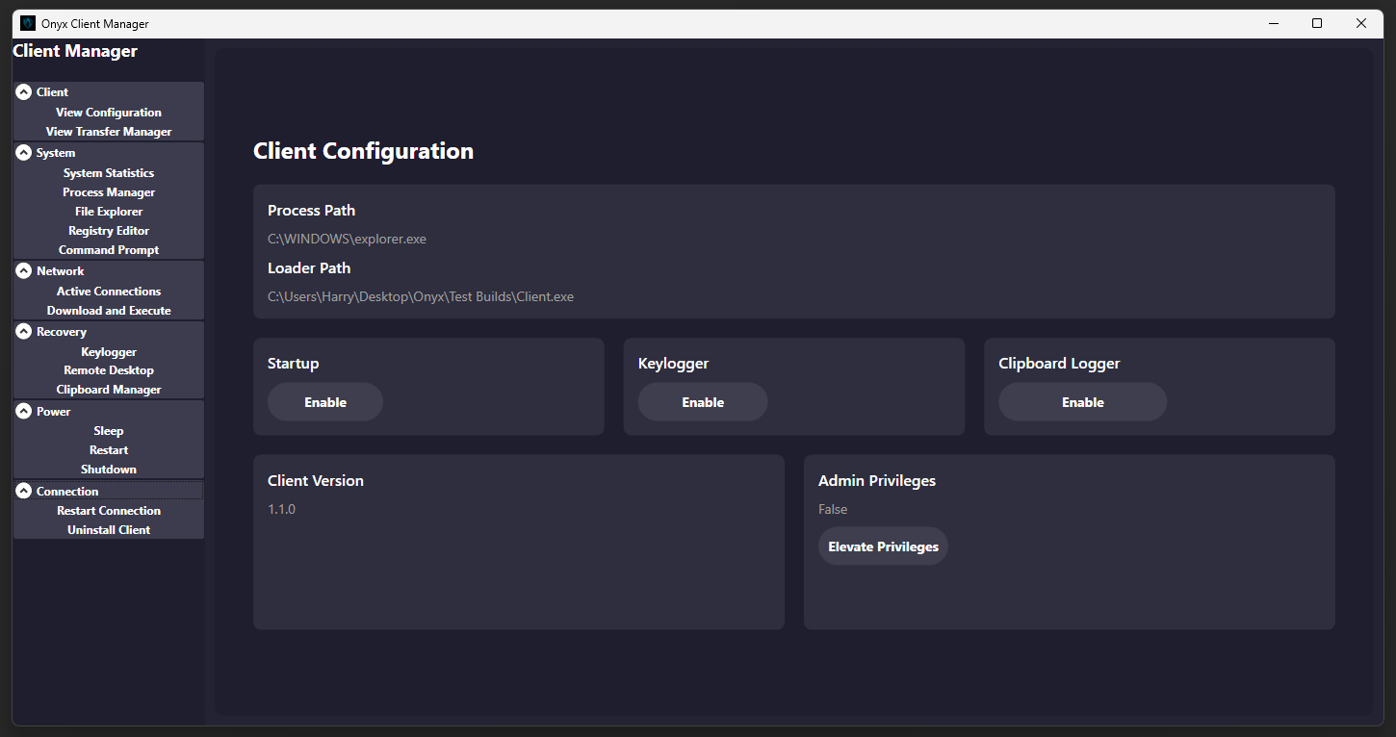
Task: Open the Remote Desktop tool
Action: tap(108, 369)
